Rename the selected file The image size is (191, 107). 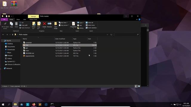(50, 25)
